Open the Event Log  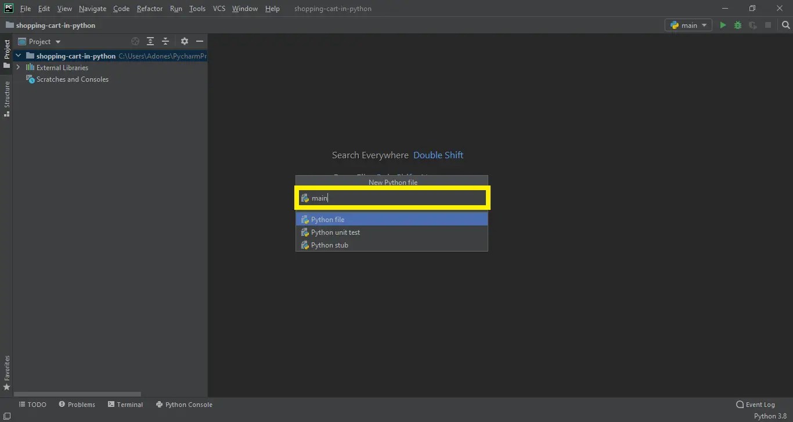coord(756,404)
